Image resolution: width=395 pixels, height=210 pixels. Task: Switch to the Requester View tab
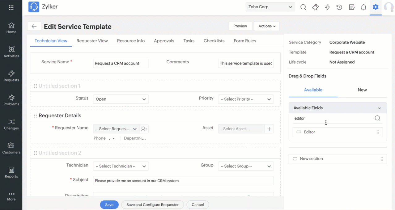pyautogui.click(x=92, y=41)
